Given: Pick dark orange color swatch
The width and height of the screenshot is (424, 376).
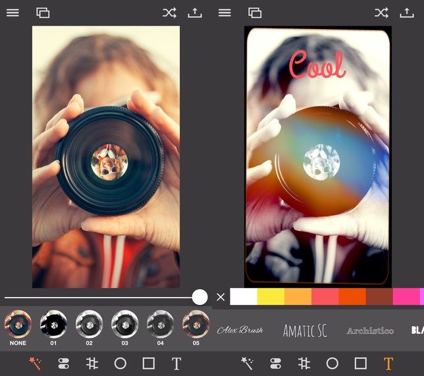Looking at the screenshot, I should (x=352, y=296).
